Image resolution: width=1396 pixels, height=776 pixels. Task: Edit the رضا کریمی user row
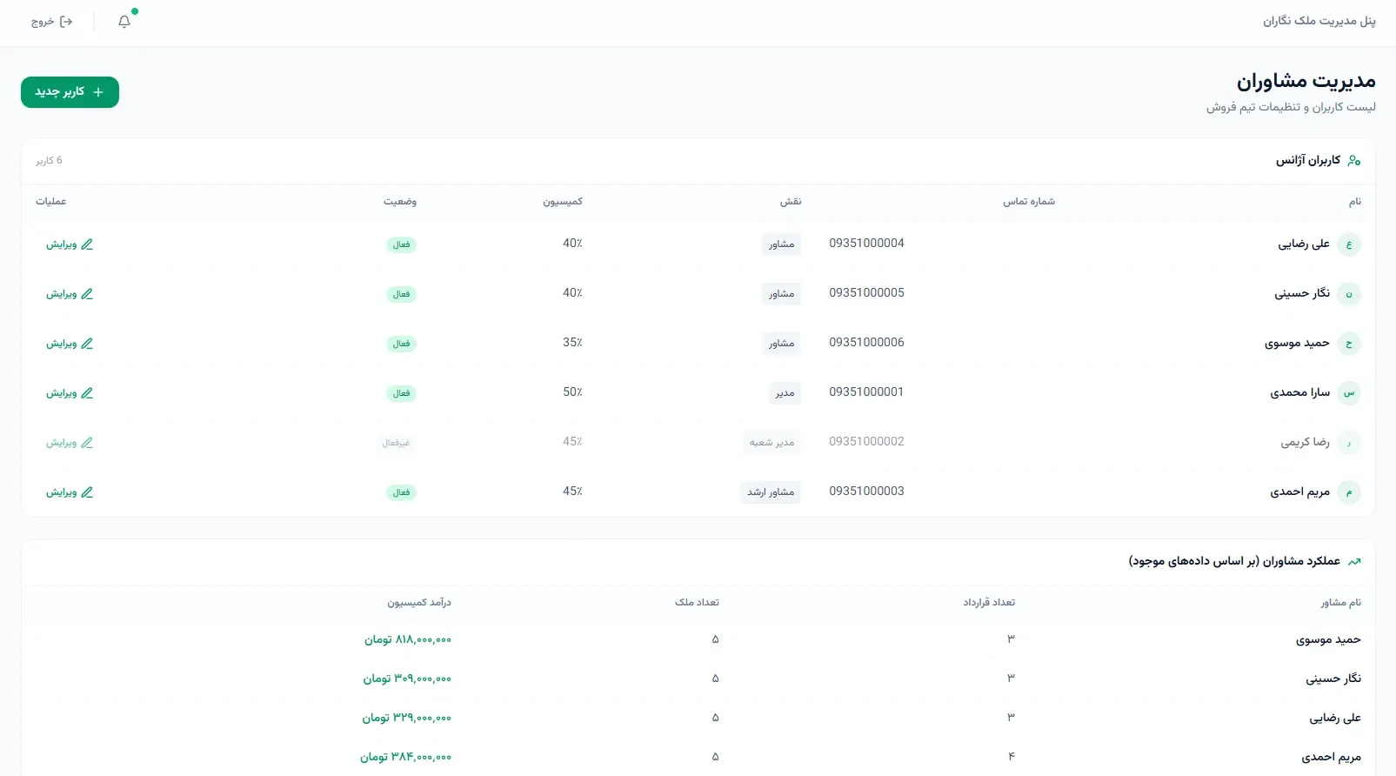point(70,443)
